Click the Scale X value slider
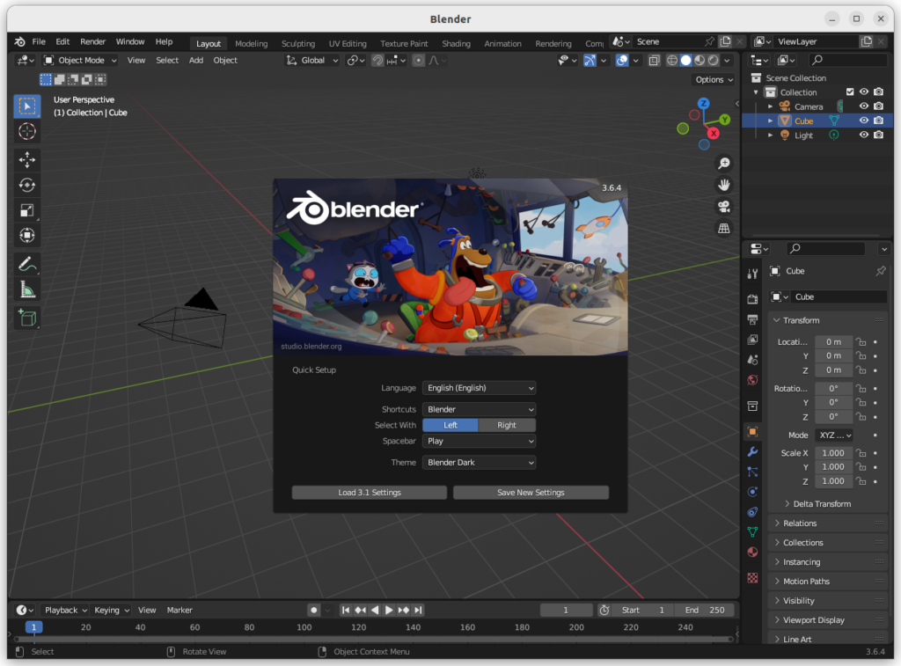This screenshot has height=666, width=901. [x=832, y=452]
